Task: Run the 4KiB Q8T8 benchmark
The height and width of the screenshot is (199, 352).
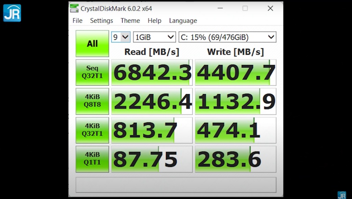Action: (x=92, y=101)
